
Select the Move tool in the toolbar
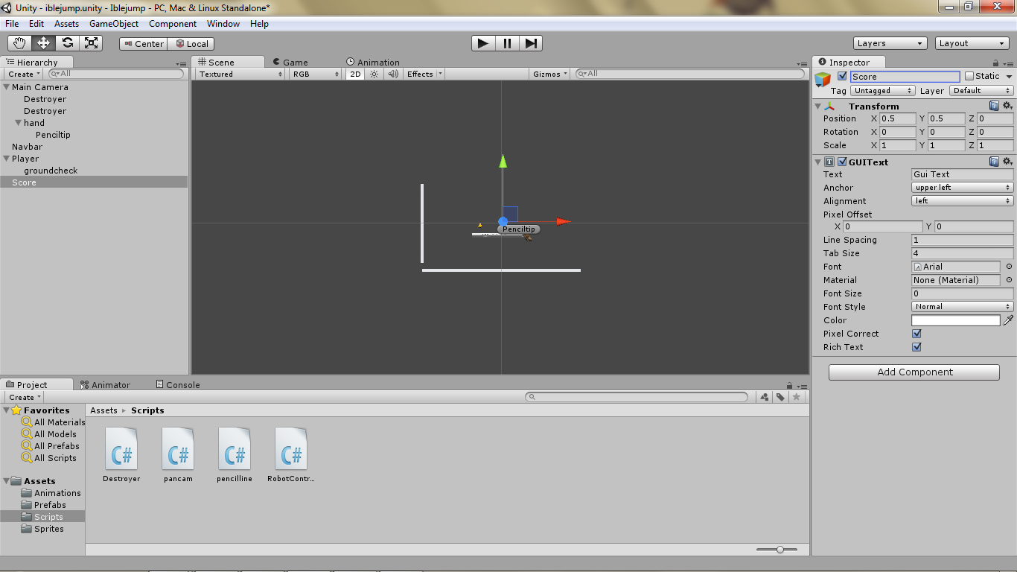click(x=43, y=43)
